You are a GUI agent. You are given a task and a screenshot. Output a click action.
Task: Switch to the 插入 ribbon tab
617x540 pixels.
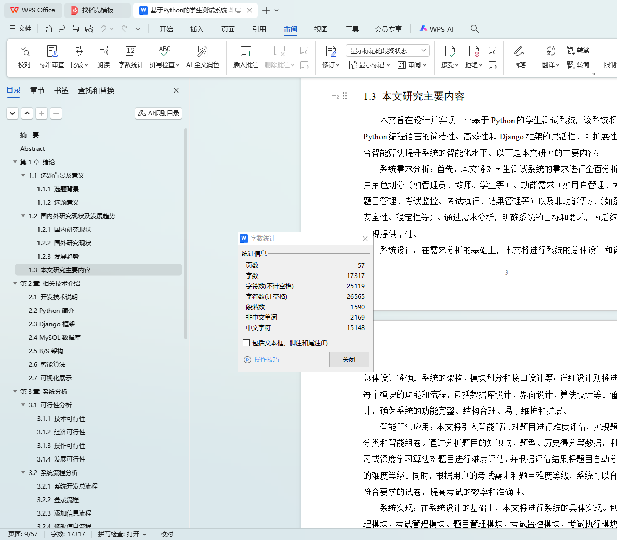point(197,29)
